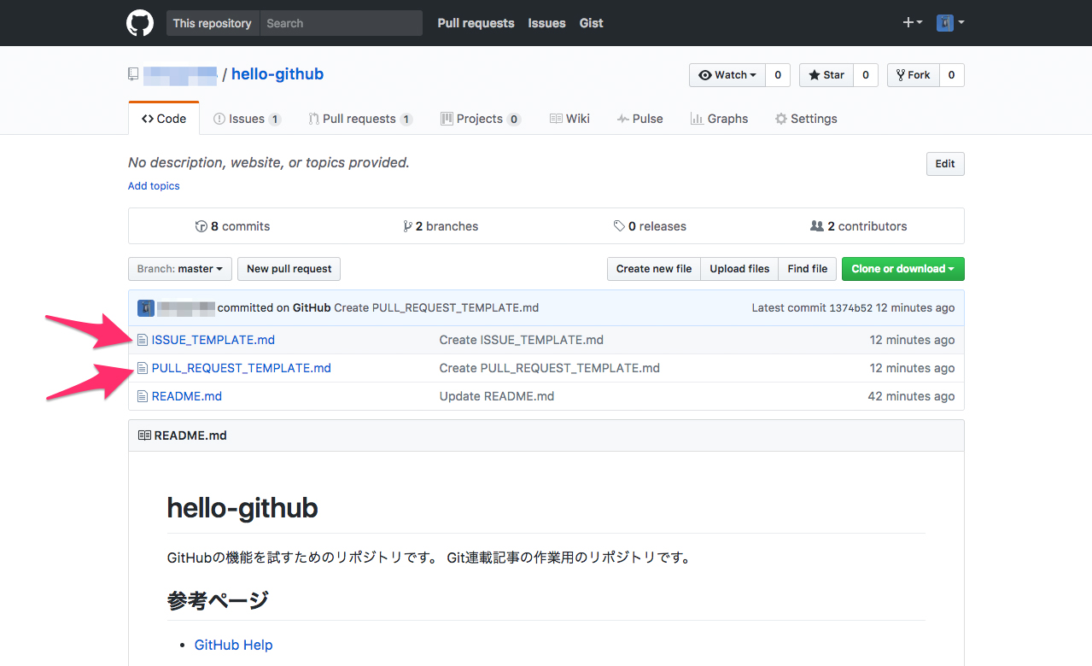
Task: Click the Fork icon button
Action: pyautogui.click(x=902, y=74)
